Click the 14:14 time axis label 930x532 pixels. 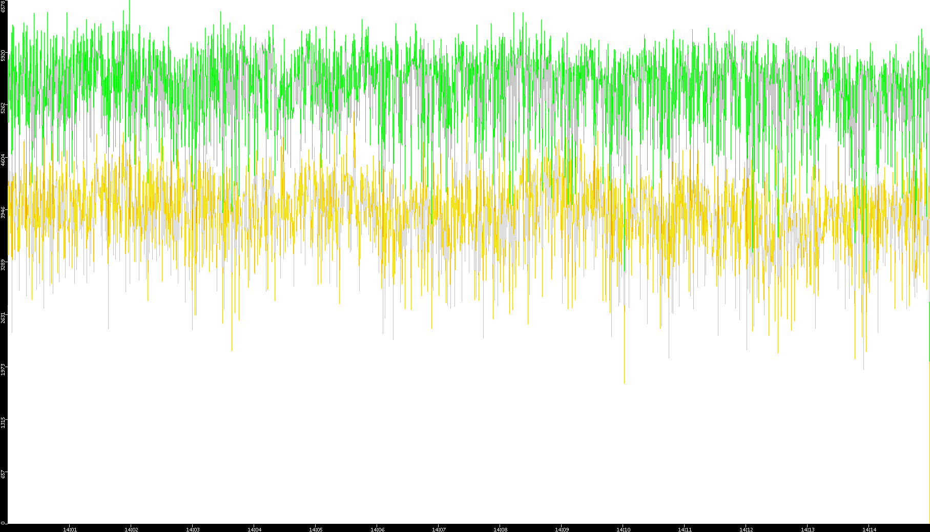tap(869, 529)
